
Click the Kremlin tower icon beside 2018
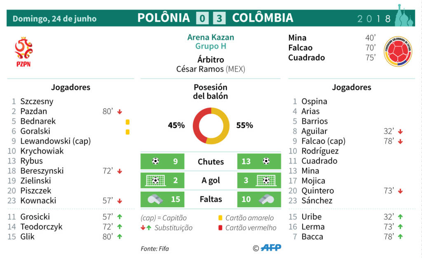click(403, 15)
